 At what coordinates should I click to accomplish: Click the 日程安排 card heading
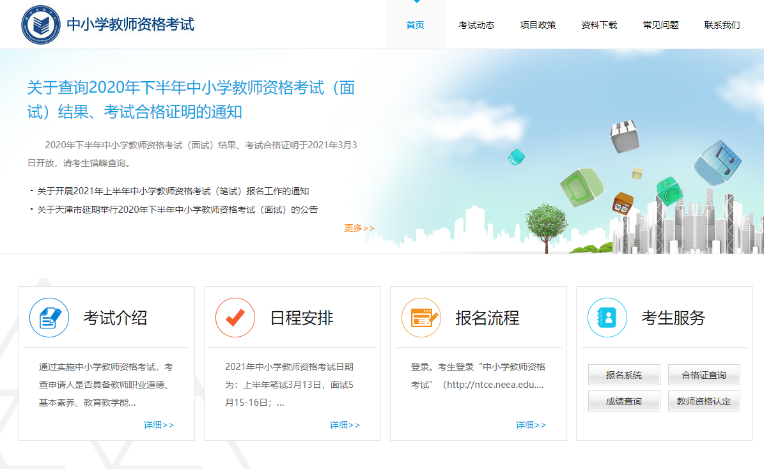[x=302, y=318]
